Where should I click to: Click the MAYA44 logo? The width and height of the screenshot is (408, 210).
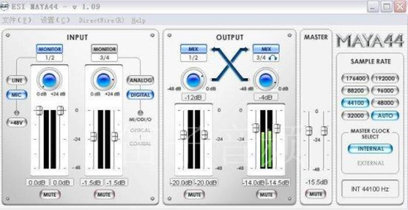pyautogui.click(x=370, y=41)
